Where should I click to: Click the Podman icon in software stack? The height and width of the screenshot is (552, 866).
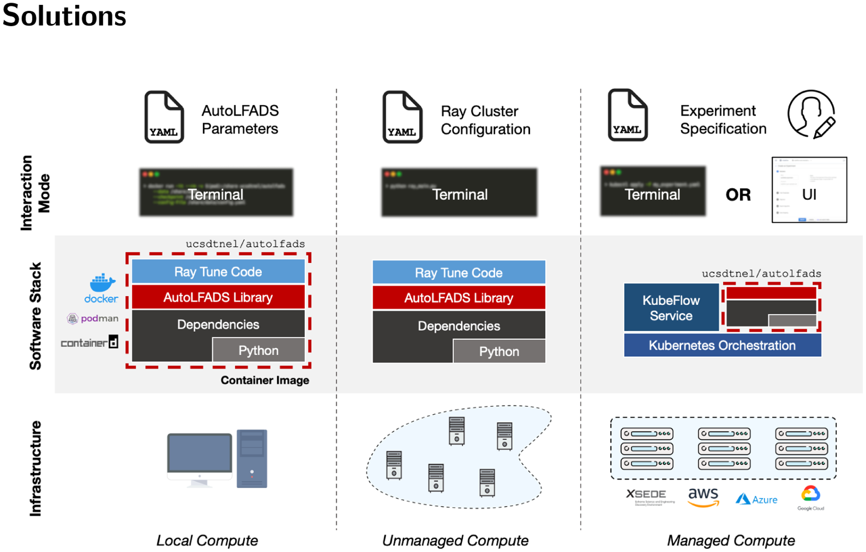[x=72, y=319]
